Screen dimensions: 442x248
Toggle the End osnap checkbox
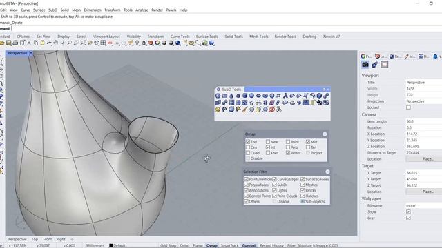click(x=248, y=142)
